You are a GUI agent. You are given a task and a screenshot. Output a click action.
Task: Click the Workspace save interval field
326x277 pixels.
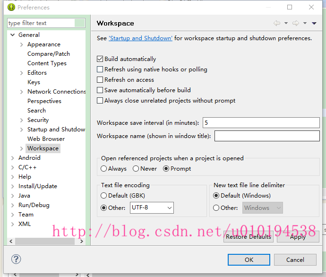point(261,123)
